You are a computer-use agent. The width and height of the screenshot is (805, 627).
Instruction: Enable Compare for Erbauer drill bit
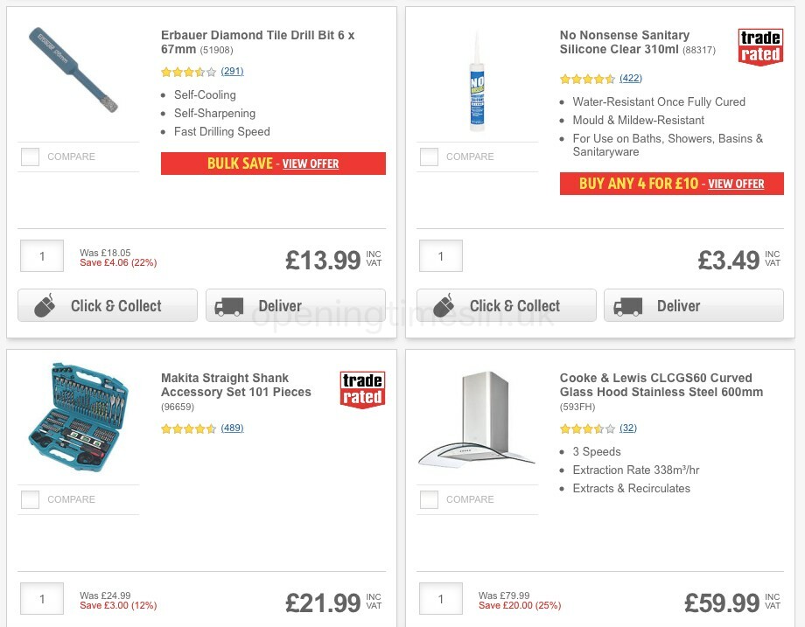pyautogui.click(x=31, y=157)
